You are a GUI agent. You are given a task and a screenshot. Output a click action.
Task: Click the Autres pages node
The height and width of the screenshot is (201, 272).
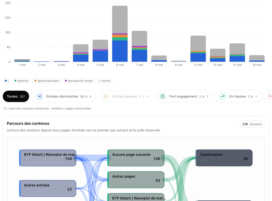136,180
